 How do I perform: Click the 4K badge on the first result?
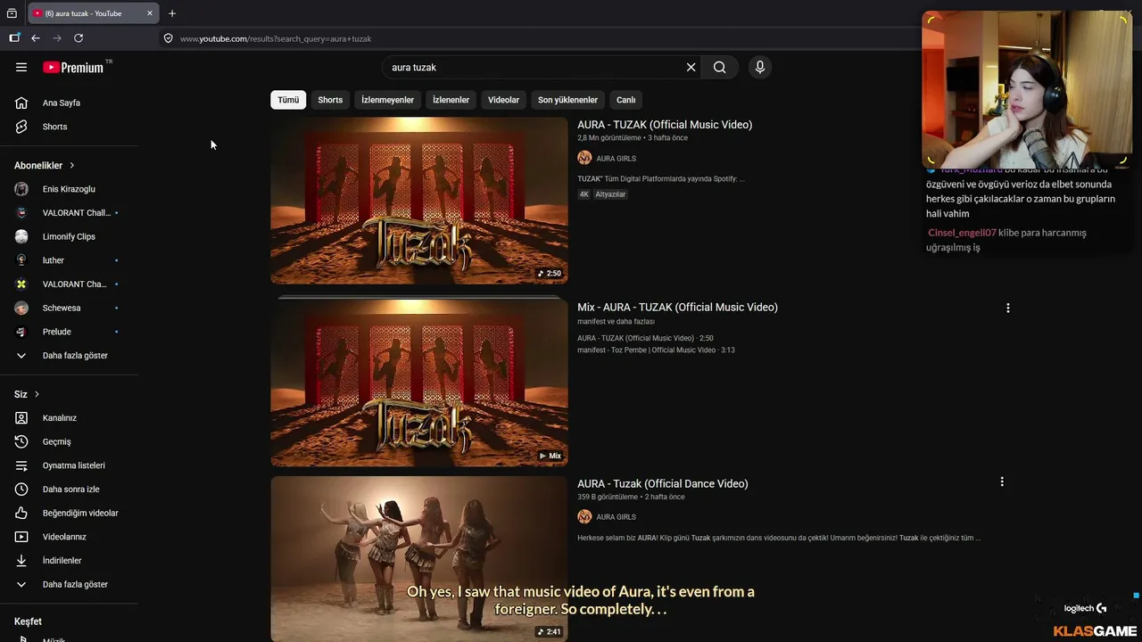point(584,194)
